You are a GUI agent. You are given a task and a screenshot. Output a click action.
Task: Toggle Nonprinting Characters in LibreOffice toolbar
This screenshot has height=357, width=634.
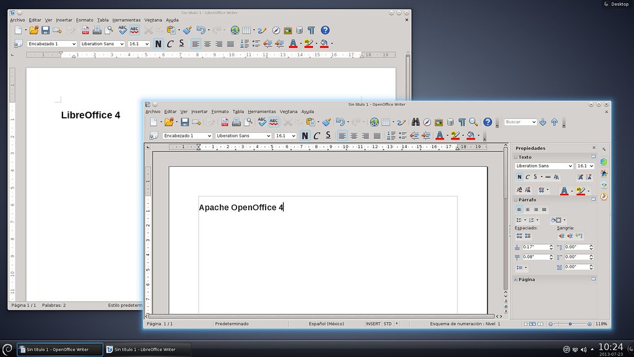tap(311, 30)
